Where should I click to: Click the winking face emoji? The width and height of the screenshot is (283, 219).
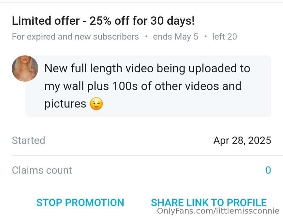(x=96, y=104)
